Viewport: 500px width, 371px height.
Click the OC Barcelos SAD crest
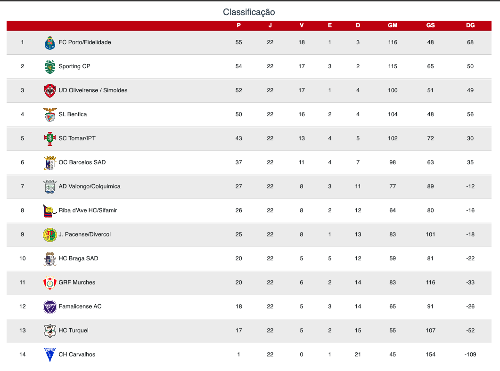[50, 163]
